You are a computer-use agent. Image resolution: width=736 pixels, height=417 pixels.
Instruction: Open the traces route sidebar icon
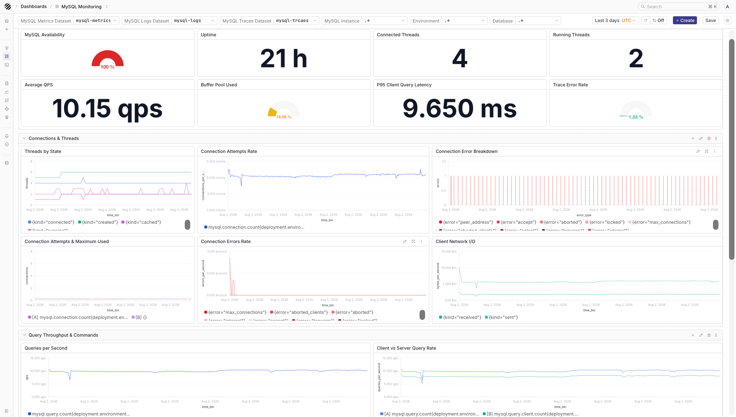tap(7, 101)
